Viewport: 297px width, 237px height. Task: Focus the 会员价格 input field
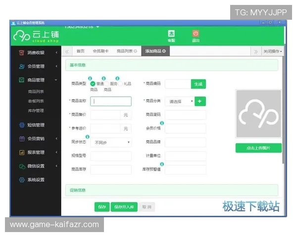pos(186,129)
